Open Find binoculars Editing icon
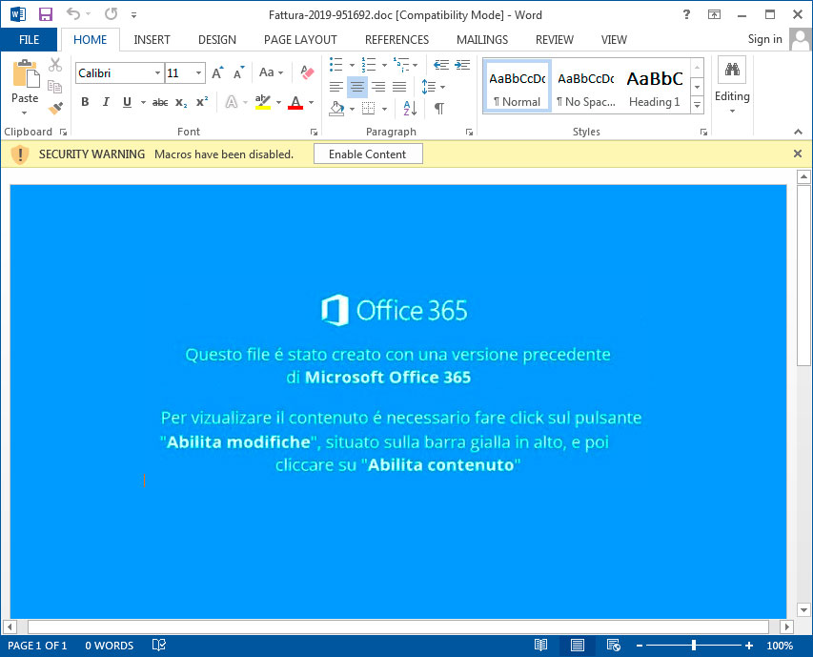This screenshot has height=657, width=813. [x=732, y=69]
